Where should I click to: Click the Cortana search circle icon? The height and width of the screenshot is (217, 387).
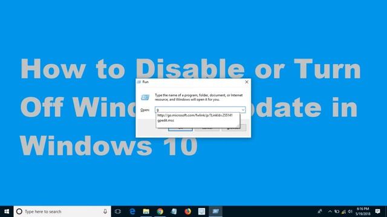[19, 212]
